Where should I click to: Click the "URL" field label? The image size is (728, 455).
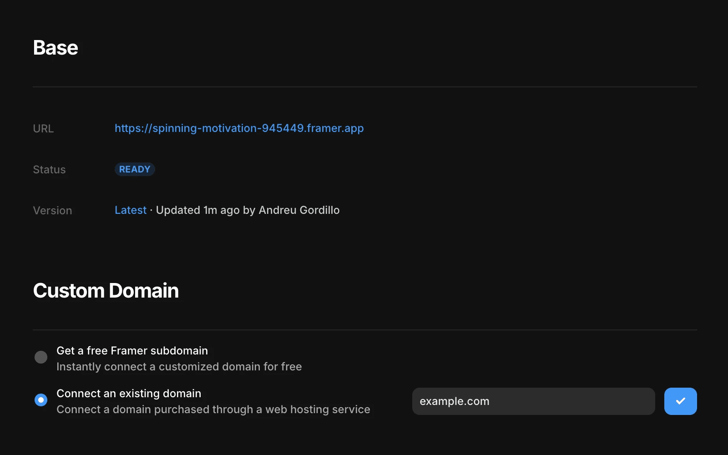(43, 129)
